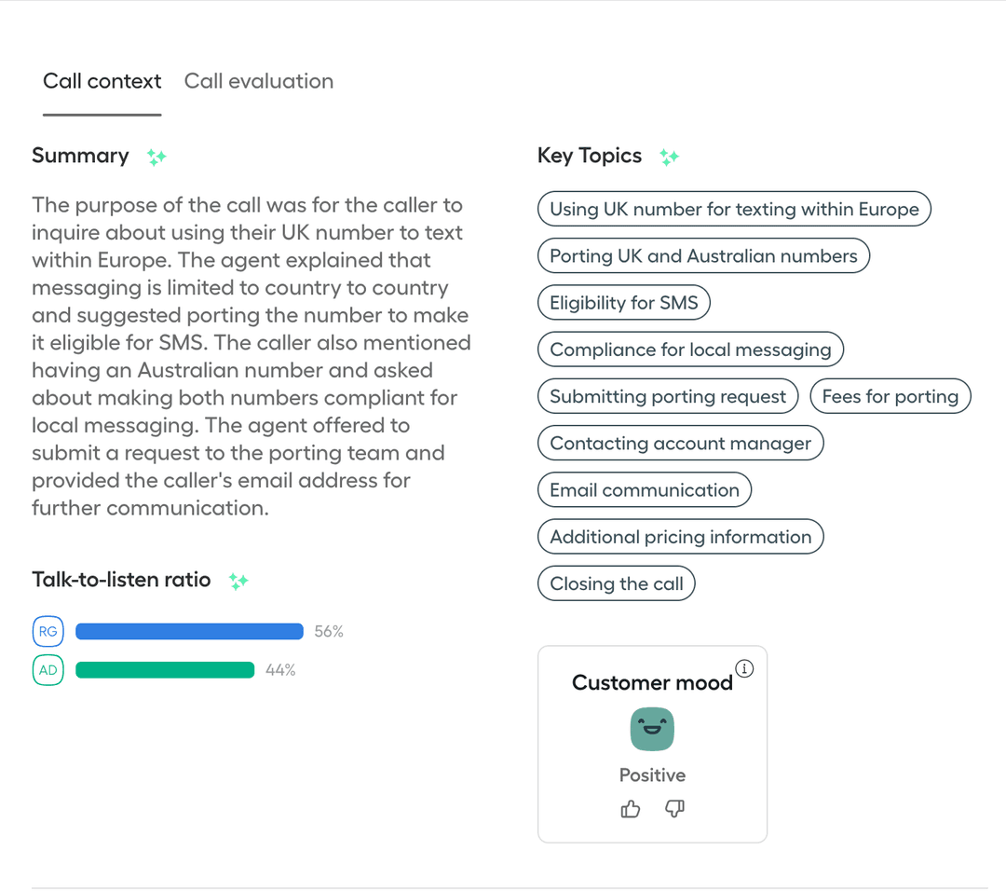The height and width of the screenshot is (891, 1006).
Task: Click the positive mood smiley icon
Action: (652, 728)
